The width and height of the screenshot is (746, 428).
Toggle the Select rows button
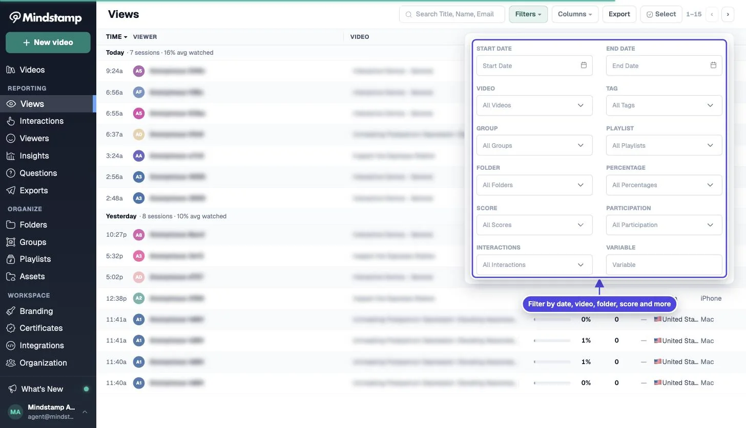click(x=661, y=14)
